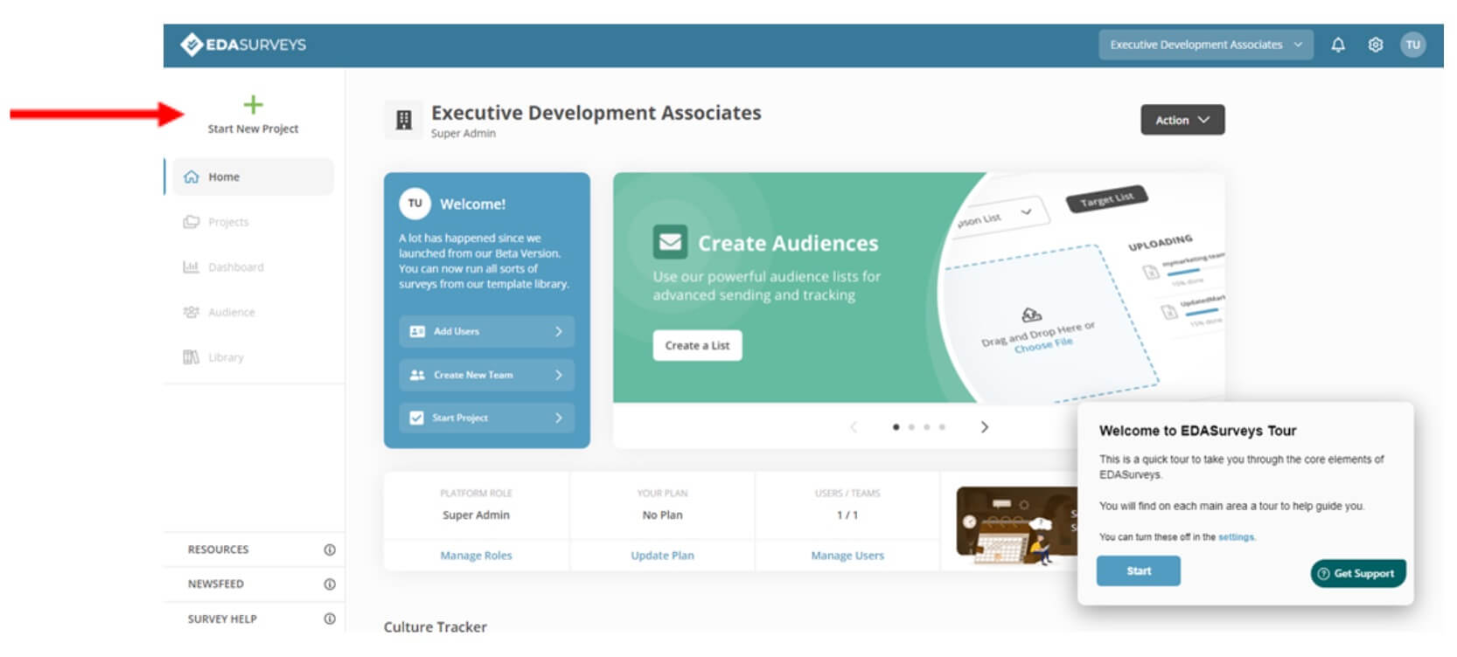
Task: Click the Library books icon
Action: [x=191, y=357]
